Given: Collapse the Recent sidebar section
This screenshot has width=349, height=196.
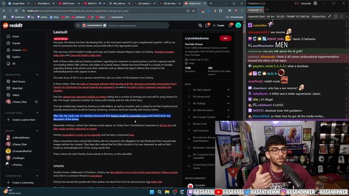Looking at the screenshot, I should 37,131.
